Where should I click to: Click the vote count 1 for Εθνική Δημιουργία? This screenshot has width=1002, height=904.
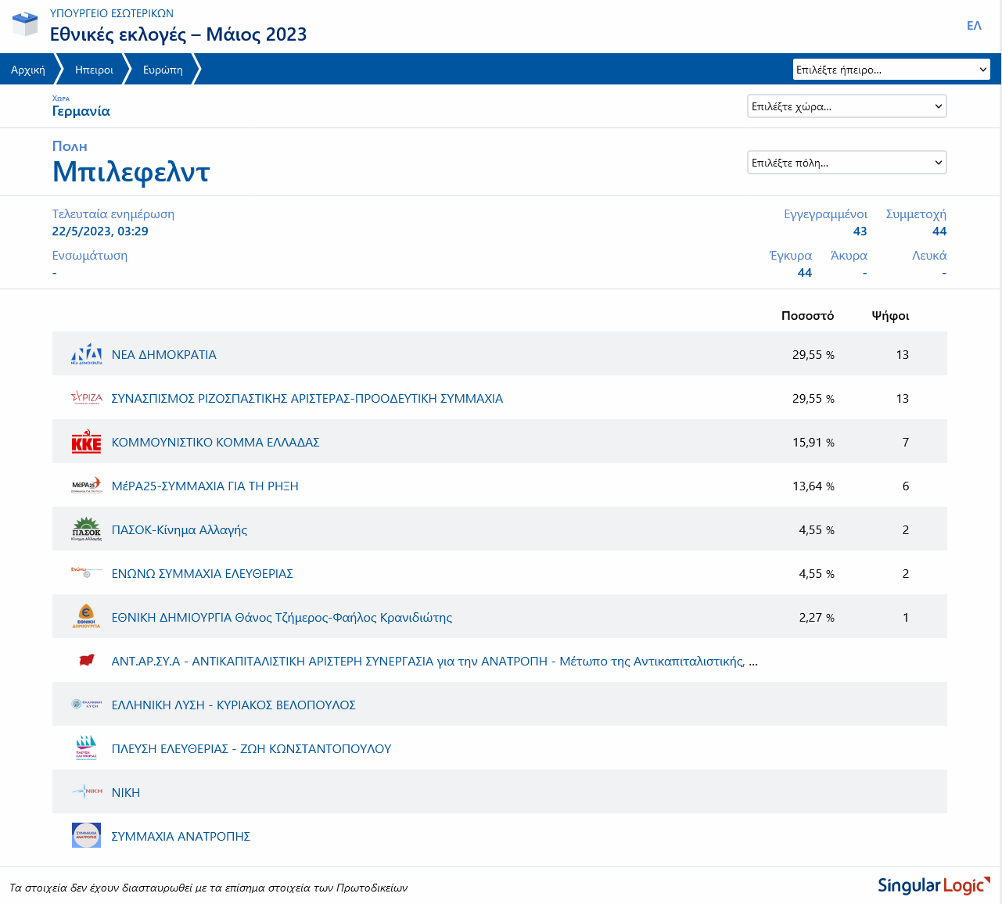point(906,618)
